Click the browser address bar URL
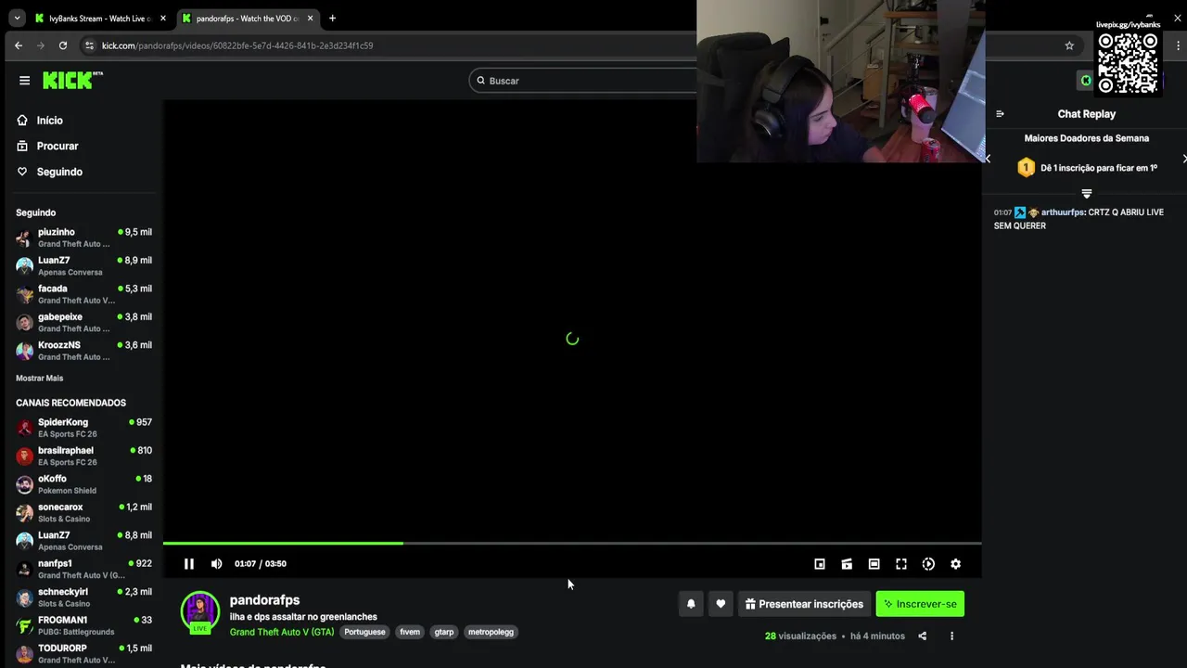Screen dimensions: 1187x668 (237, 45)
